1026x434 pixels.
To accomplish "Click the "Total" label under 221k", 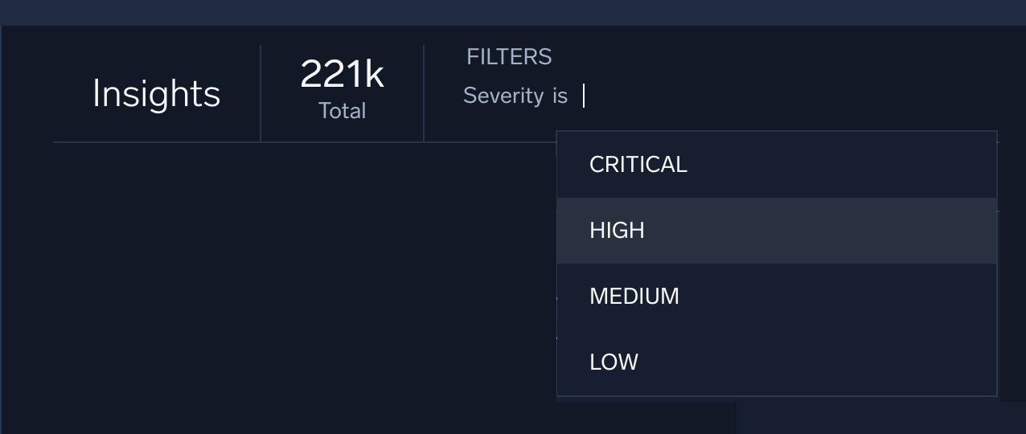I will coord(342,111).
